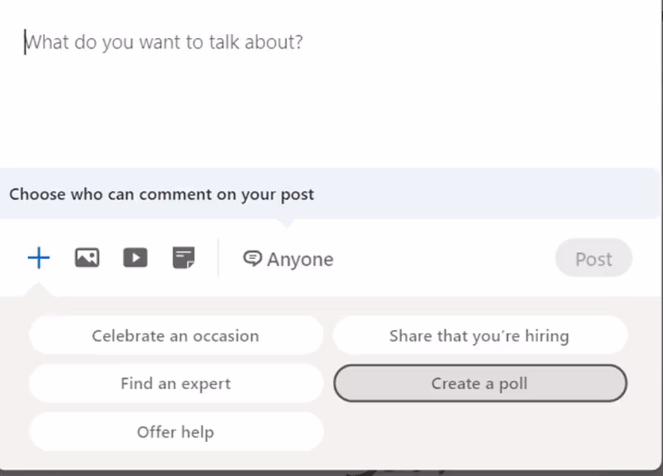This screenshot has width=663, height=476.
Task: Select Find an expert
Action: click(x=175, y=383)
